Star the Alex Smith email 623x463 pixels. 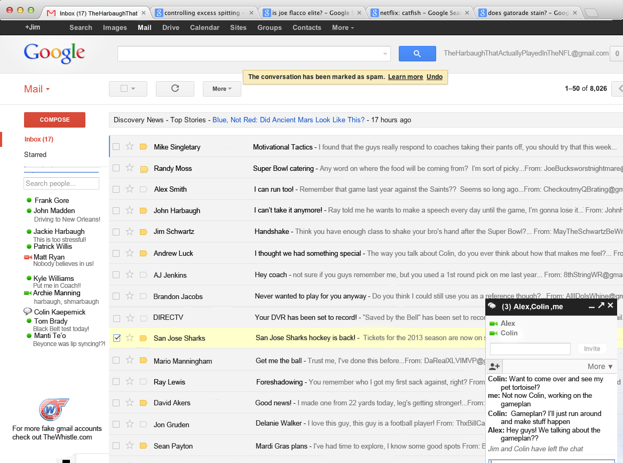pos(130,189)
